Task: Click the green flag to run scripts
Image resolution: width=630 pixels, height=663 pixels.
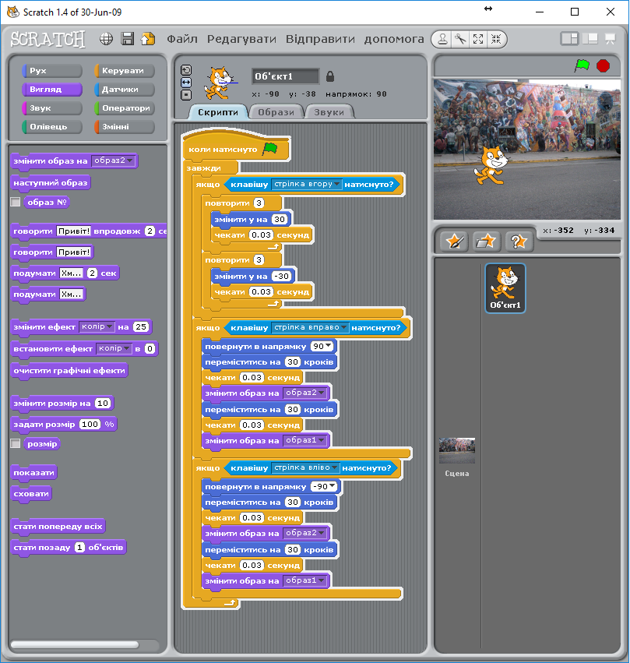Action: pos(582,67)
